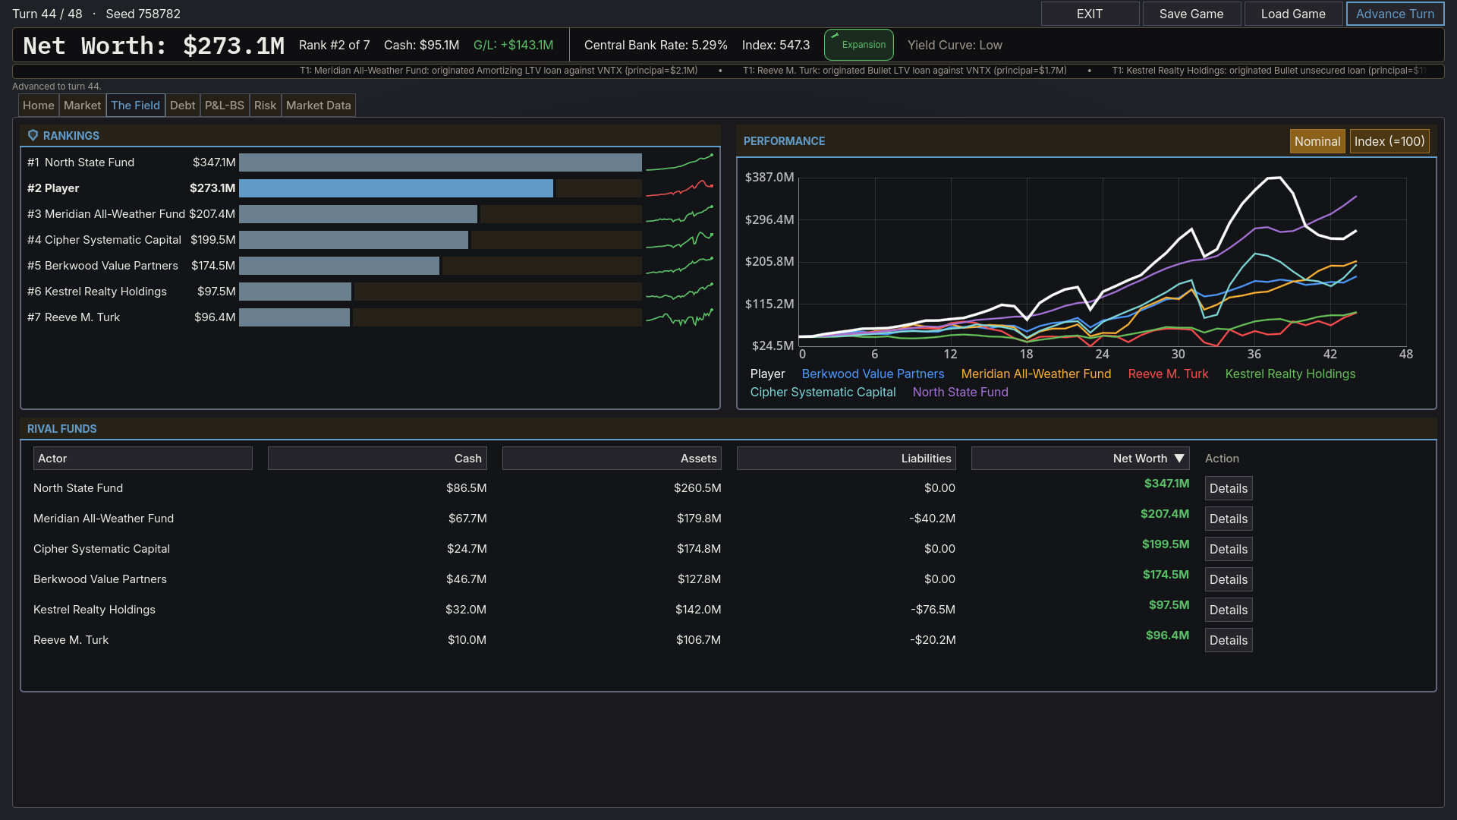This screenshot has width=1457, height=820.
Task: Click Advance Turn button
Action: 1395,14
